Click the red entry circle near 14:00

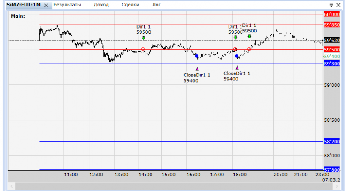pyautogui.click(x=143, y=49)
